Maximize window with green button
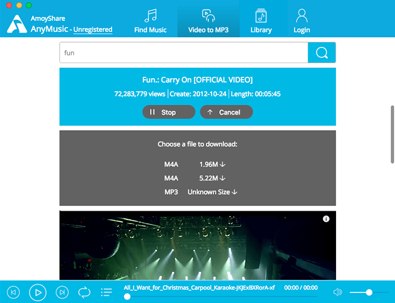This screenshot has width=395, height=303. 29,5
